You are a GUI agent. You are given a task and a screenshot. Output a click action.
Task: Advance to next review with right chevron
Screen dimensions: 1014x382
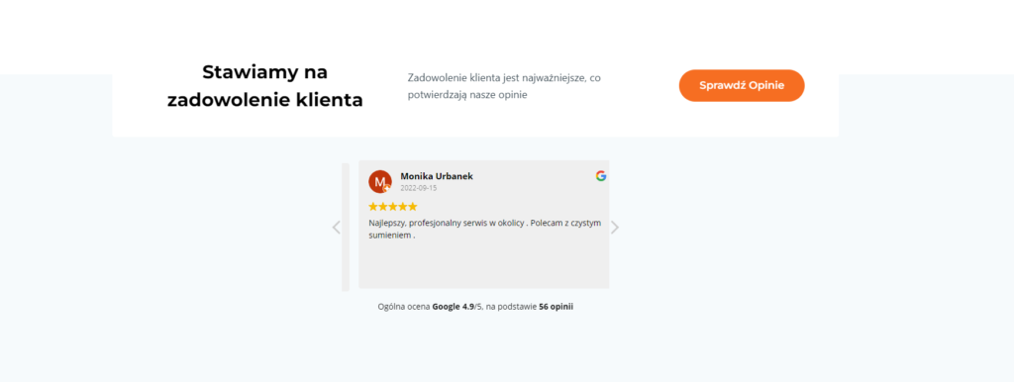[615, 228]
